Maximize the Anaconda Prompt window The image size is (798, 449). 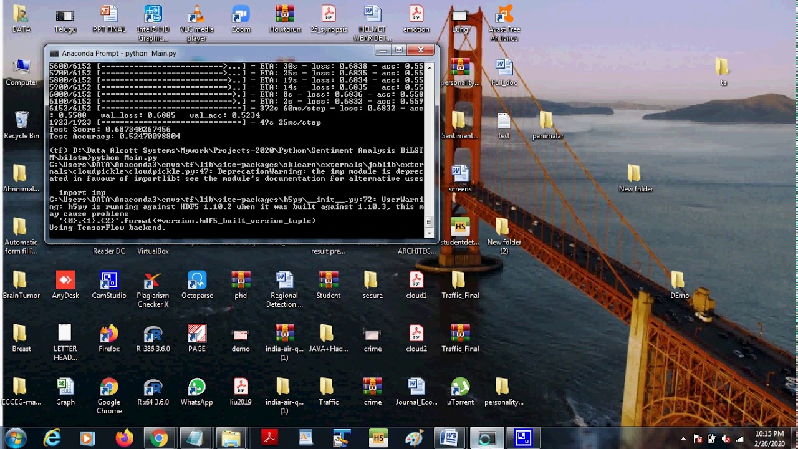click(400, 50)
